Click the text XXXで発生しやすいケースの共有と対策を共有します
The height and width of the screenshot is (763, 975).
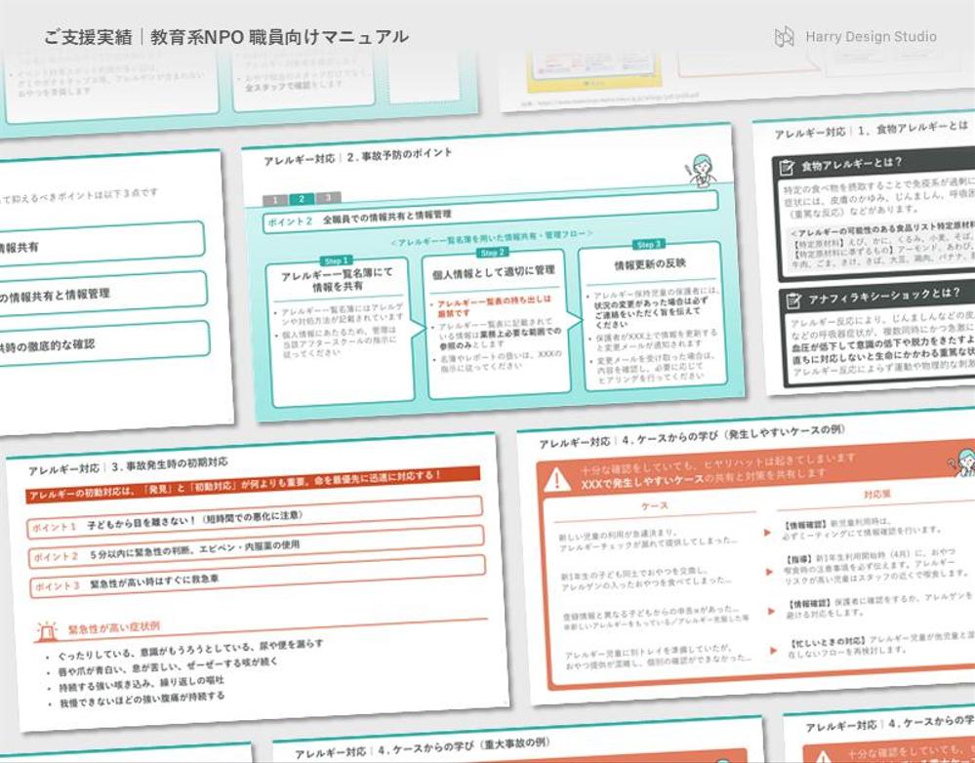pos(704,479)
